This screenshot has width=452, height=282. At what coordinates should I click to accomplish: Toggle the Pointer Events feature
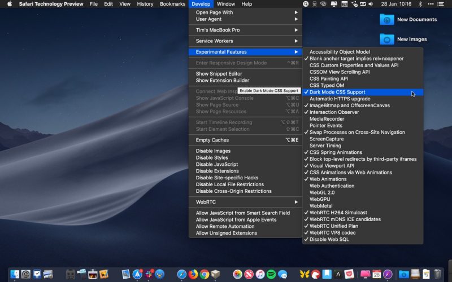click(x=327, y=126)
